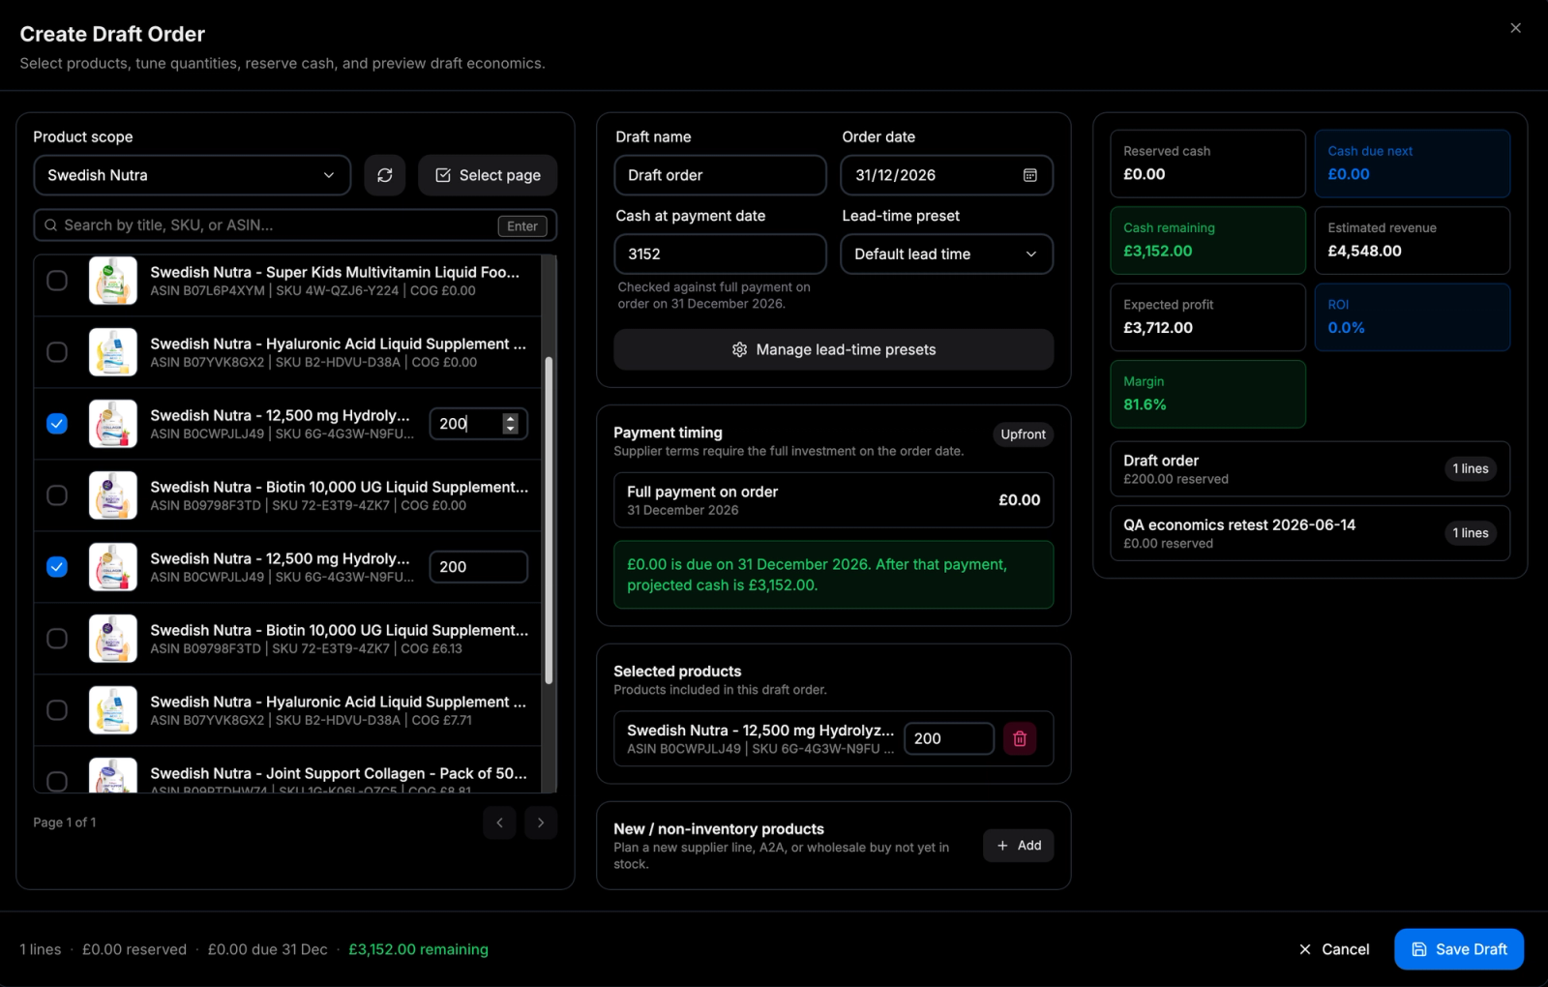Check Joint Support Collagen product
This screenshot has width=1548, height=987.
(57, 780)
